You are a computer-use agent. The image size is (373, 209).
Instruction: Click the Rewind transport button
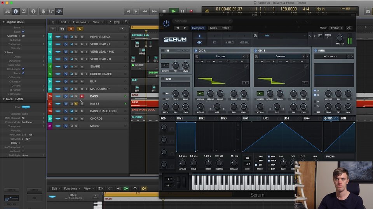[x=145, y=11]
